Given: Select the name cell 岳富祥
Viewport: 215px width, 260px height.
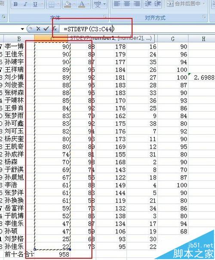Looking at the screenshot, I should click(x=19, y=208).
